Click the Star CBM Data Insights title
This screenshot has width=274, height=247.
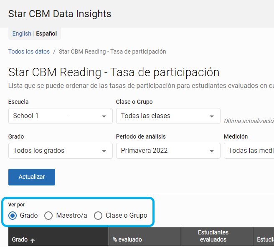point(60,14)
